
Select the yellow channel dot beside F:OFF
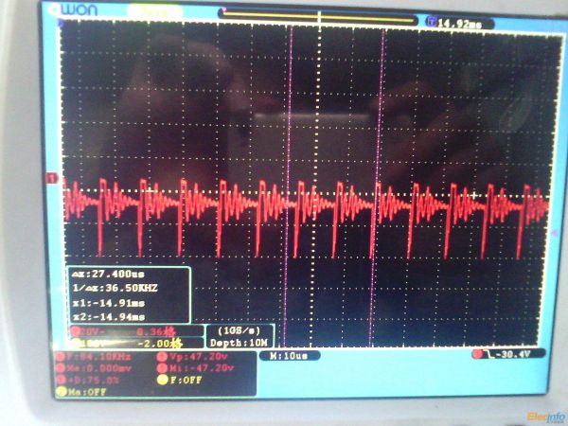tap(162, 381)
